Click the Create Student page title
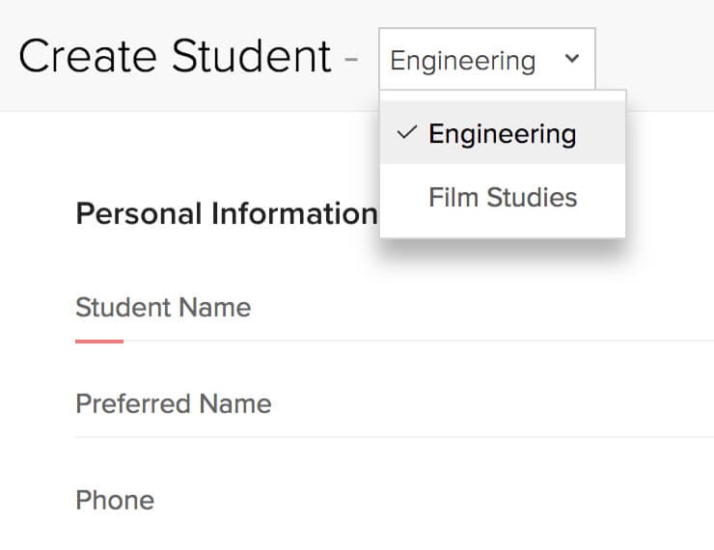This screenshot has height=550, width=714. tap(175, 56)
